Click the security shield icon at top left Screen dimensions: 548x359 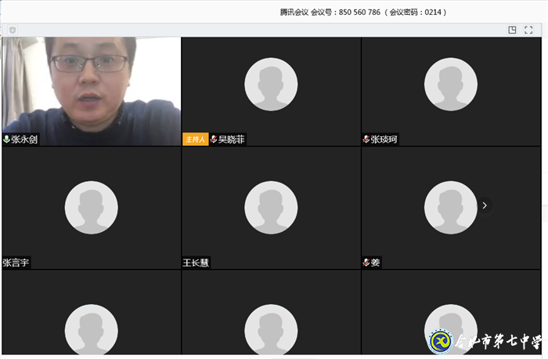coord(13,30)
